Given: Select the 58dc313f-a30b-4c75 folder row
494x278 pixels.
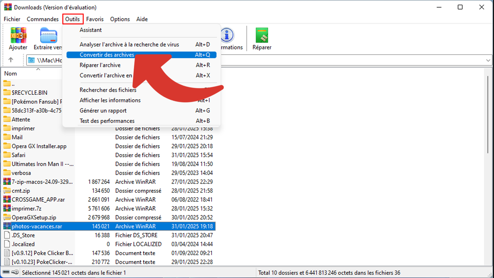Looking at the screenshot, I should click(33, 110).
